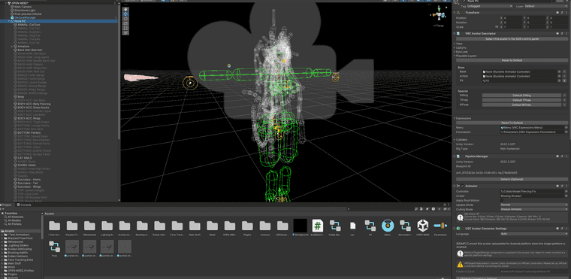Open VRC Avatar Descriptor preset settings icon

[562, 33]
